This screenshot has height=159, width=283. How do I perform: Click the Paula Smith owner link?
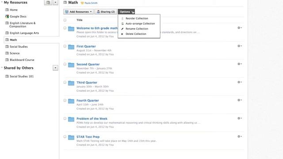click(x=91, y=3)
